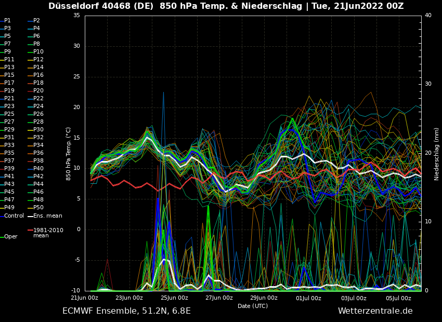Click the P18 legend entry
The height and width of the screenshot is (322, 442).
pos(38,83)
